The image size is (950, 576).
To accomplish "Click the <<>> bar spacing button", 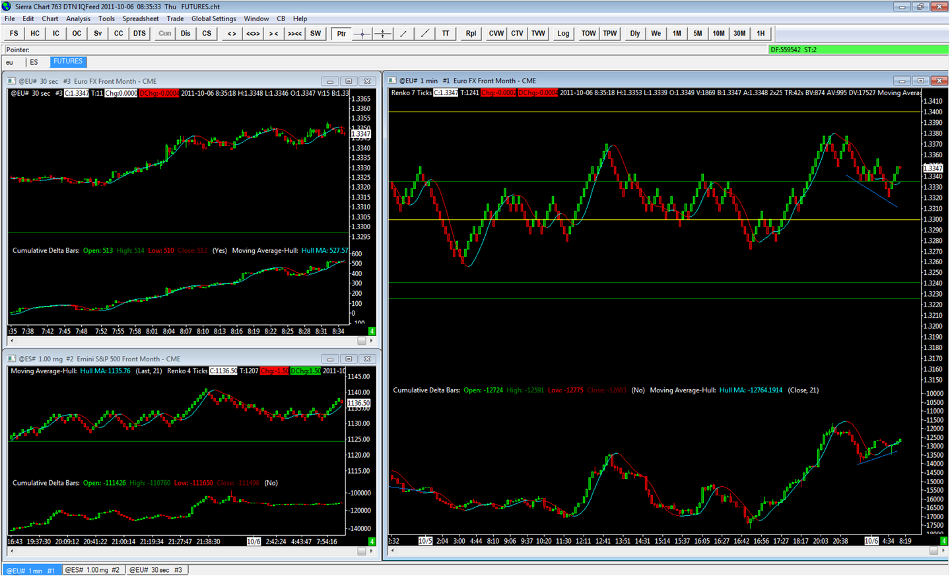I will point(253,34).
